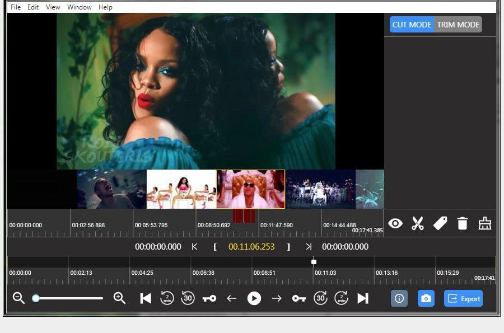Play the video
Screen dimensions: 504x333
pyautogui.click(x=254, y=298)
